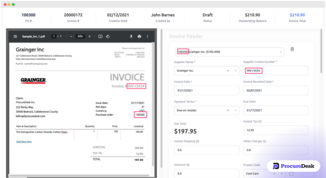Click the PDF zoom percentage box
Image resolution: width=326 pixels, height=178 pixels.
[80, 37]
